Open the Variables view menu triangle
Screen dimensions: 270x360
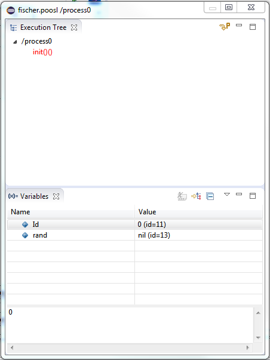(x=227, y=195)
